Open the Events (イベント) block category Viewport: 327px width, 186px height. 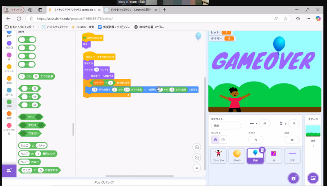[9, 68]
